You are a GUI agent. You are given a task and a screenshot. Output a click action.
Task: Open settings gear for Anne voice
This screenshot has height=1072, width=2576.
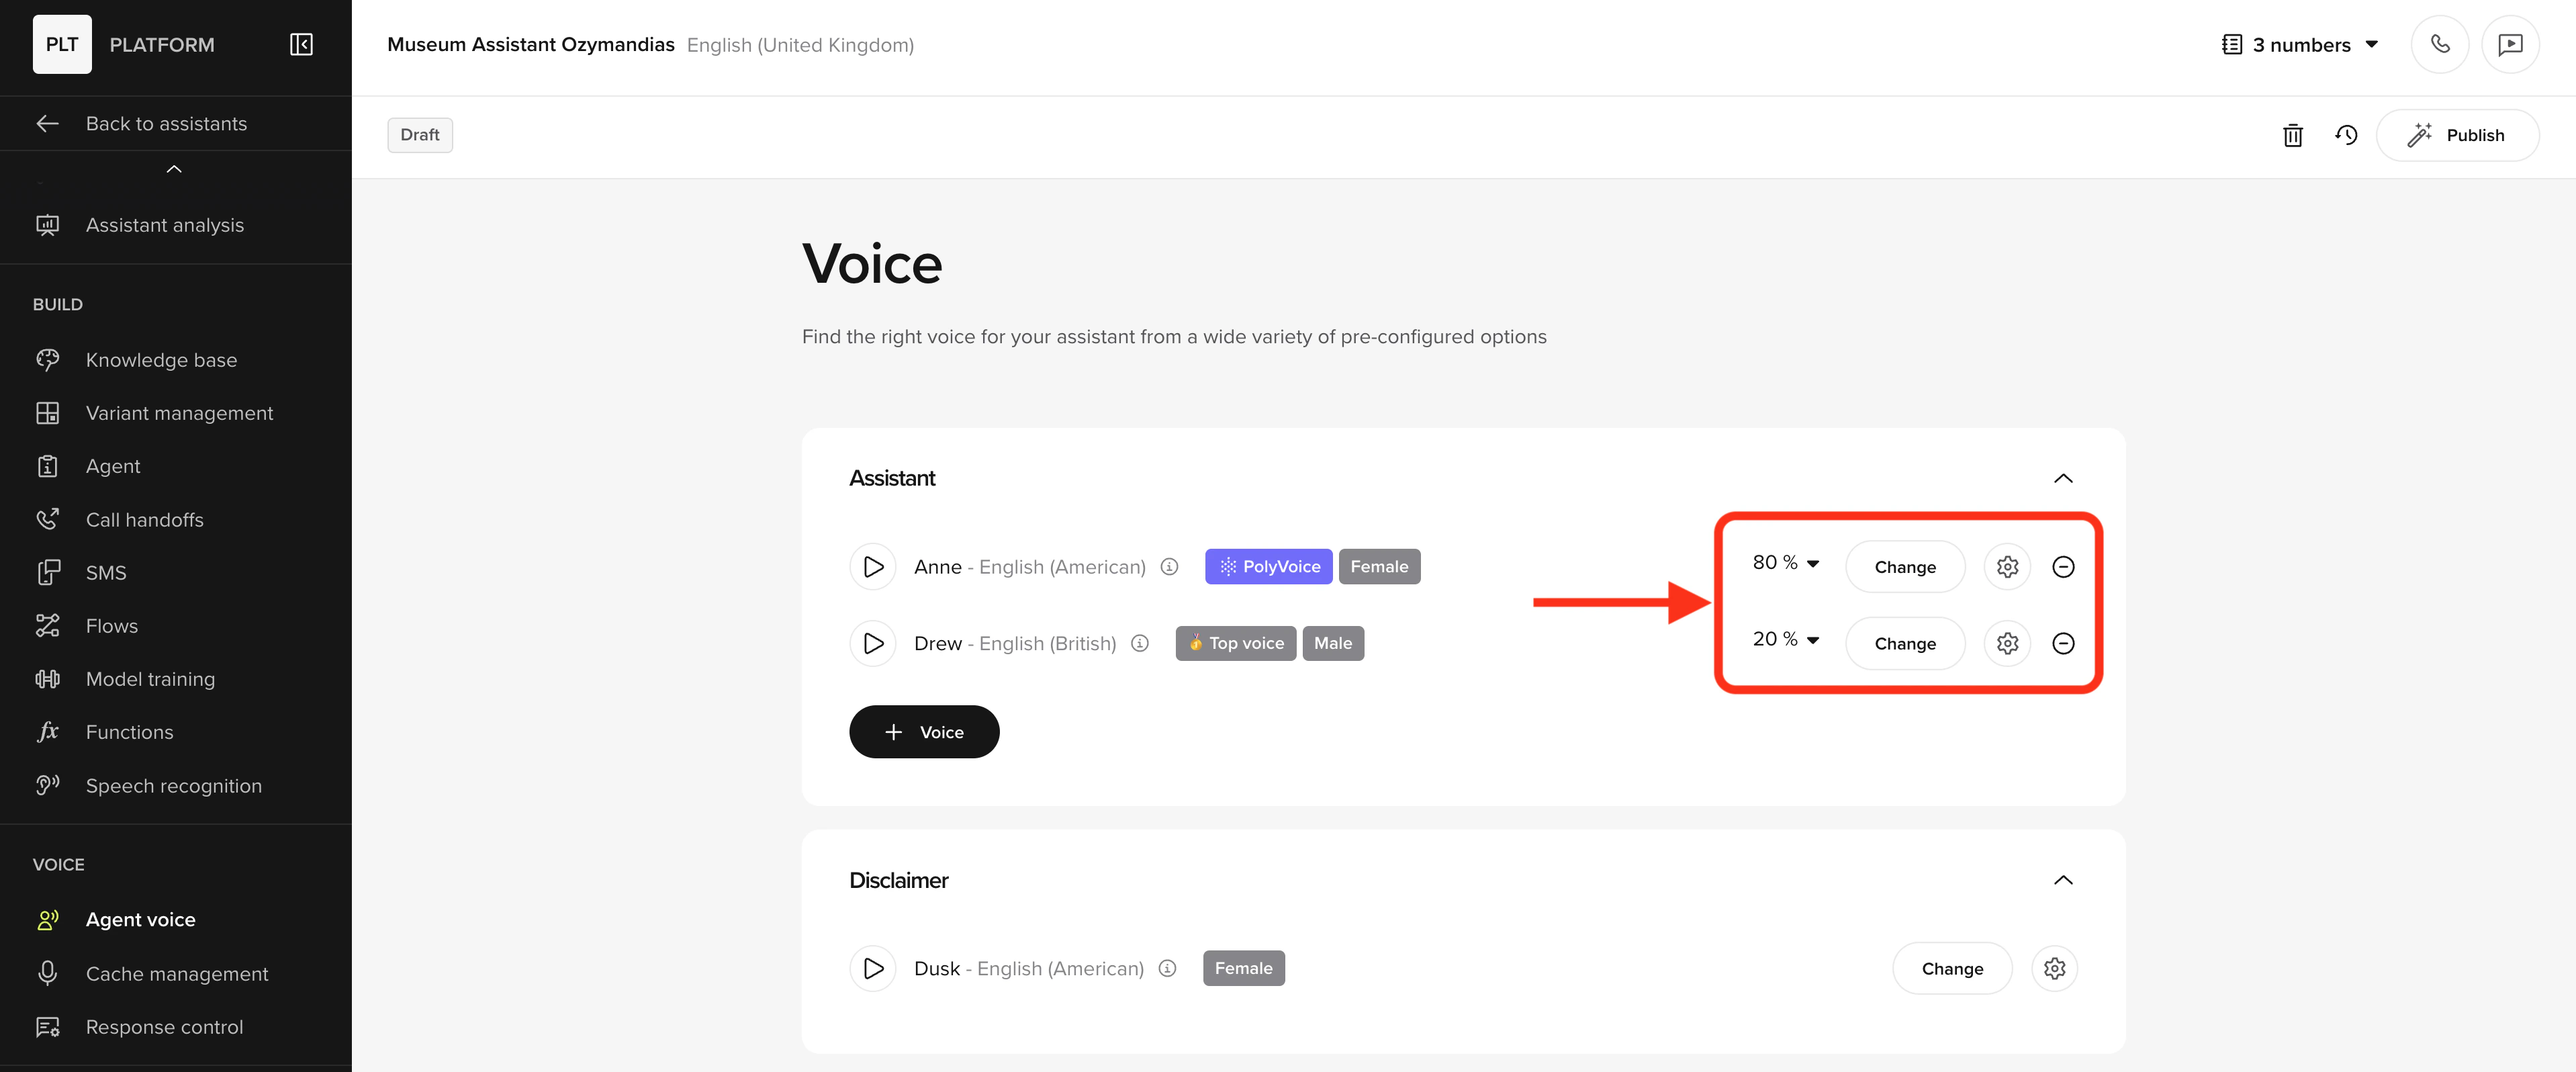tap(2006, 567)
